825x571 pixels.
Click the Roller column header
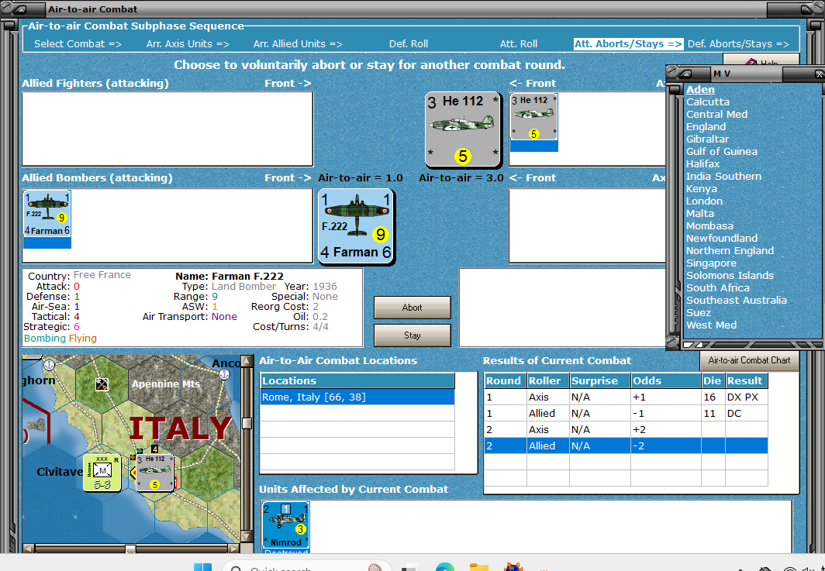click(547, 380)
